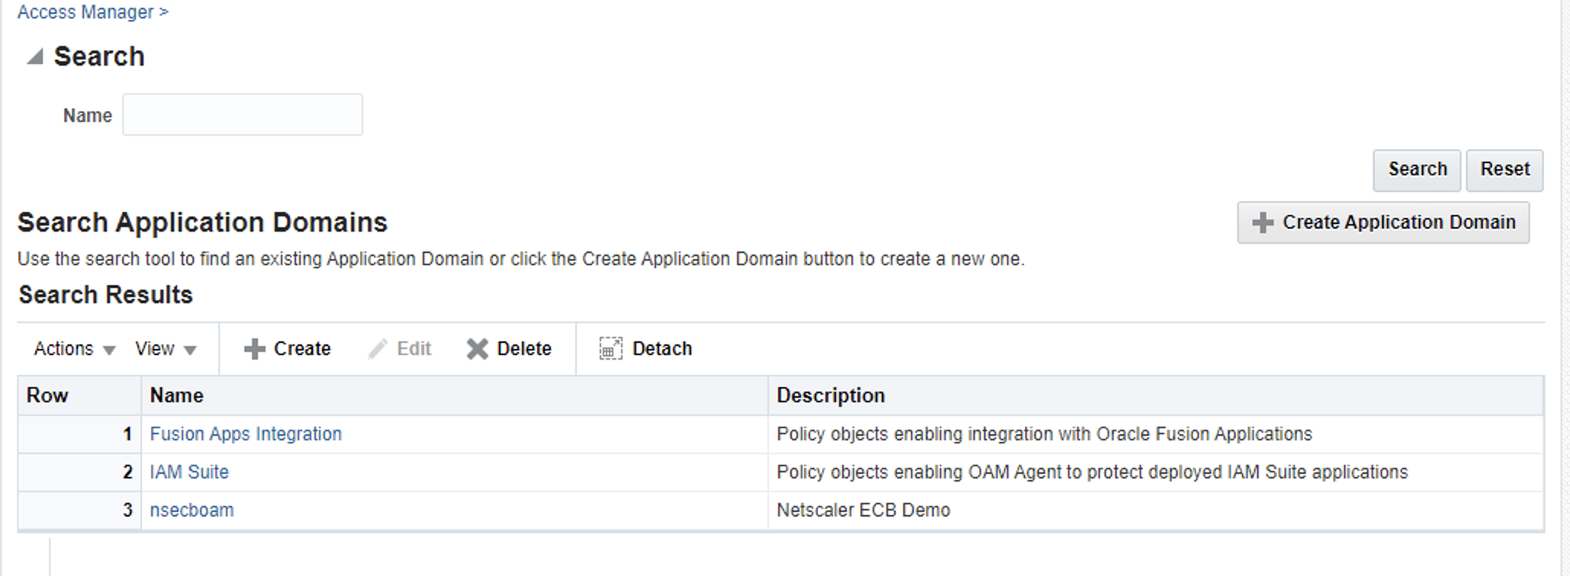
Task: Open the View dropdown menu
Action: [166, 349]
